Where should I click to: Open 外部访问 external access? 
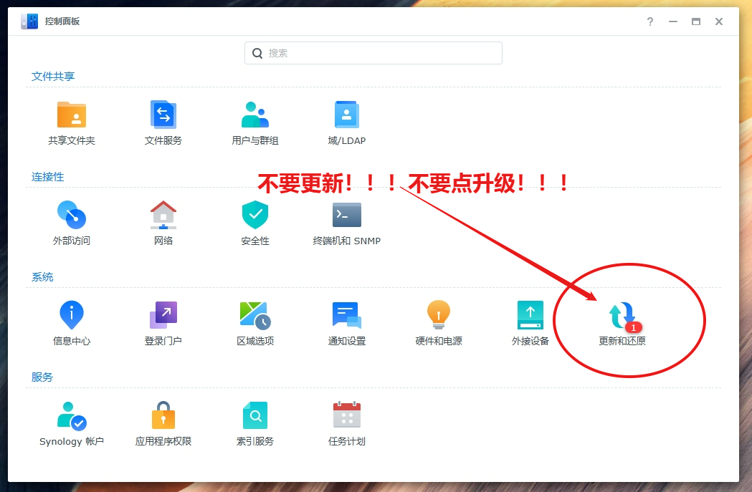(72, 216)
